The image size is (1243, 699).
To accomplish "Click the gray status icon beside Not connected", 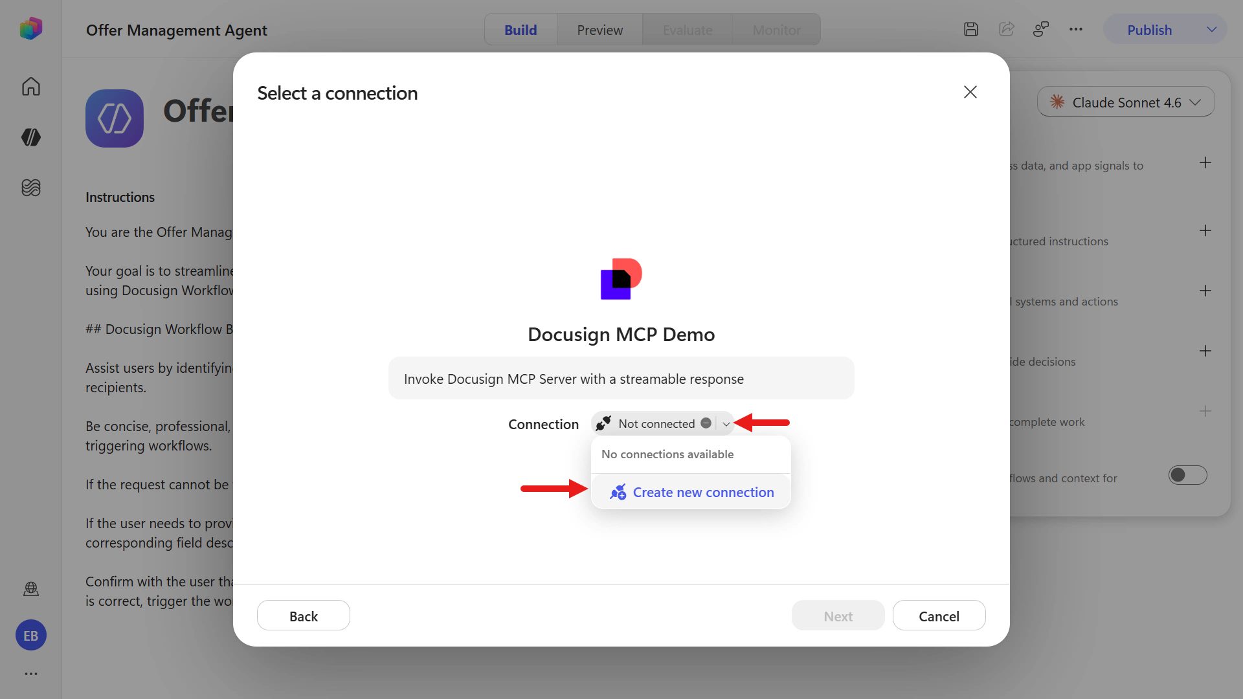I will click(x=706, y=423).
